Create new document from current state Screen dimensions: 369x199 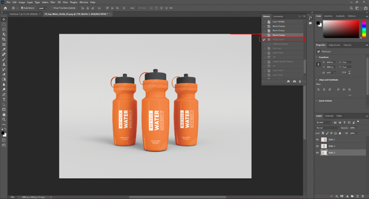[x=288, y=81]
